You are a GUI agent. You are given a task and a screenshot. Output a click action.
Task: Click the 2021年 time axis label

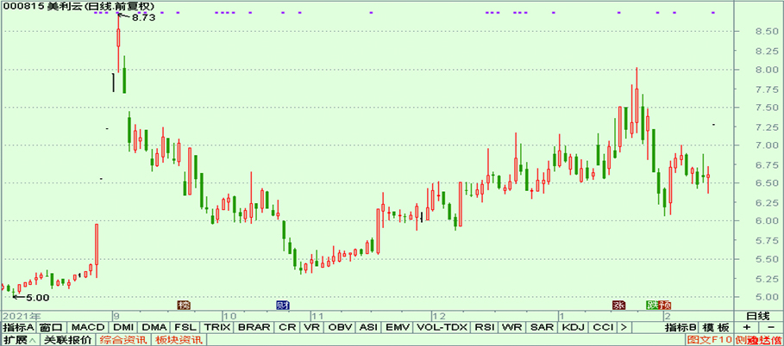pos(21,316)
